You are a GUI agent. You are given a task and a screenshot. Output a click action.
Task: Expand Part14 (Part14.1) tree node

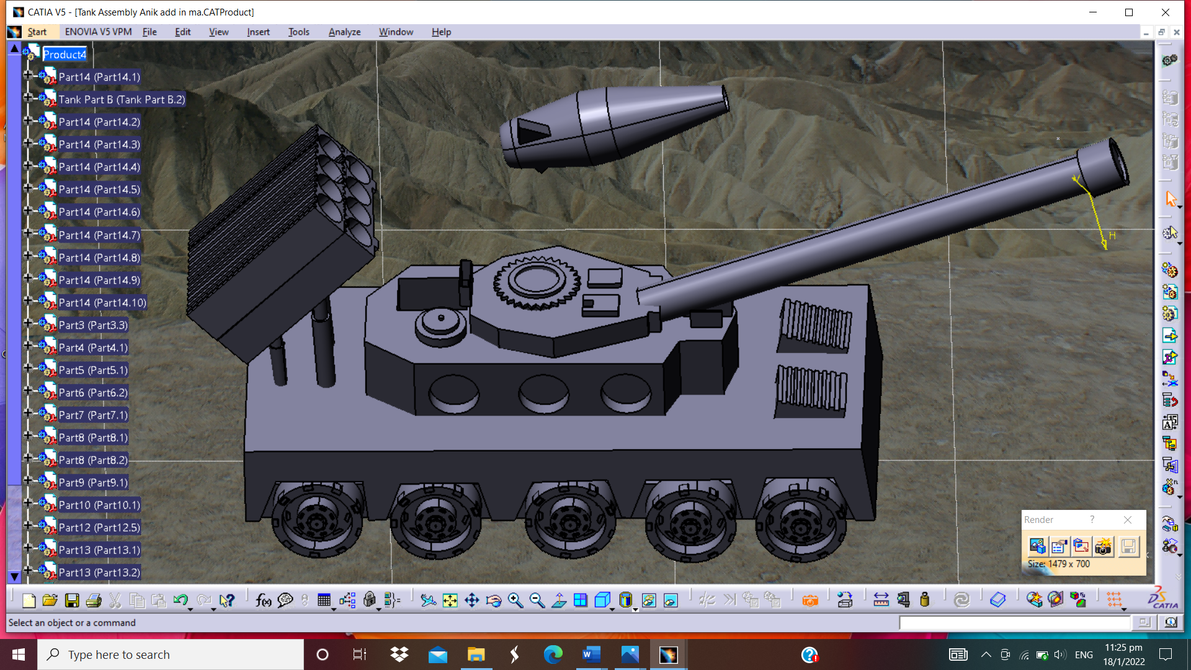point(27,75)
